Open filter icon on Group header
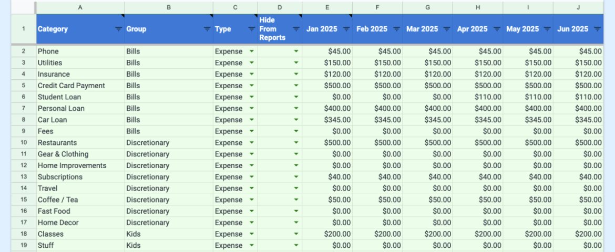This screenshot has width=615, height=252. pyautogui.click(x=208, y=29)
